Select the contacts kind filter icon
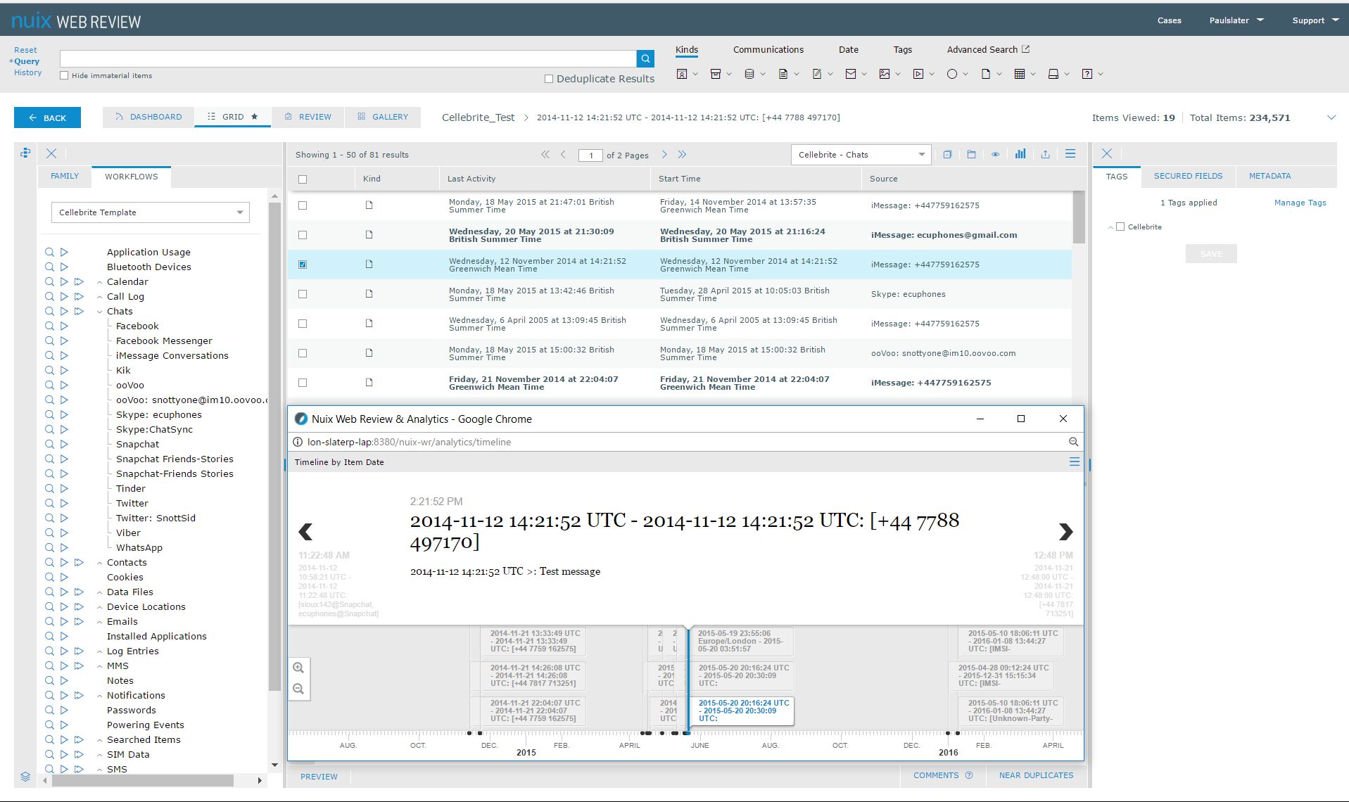This screenshot has width=1349, height=802. coord(681,74)
